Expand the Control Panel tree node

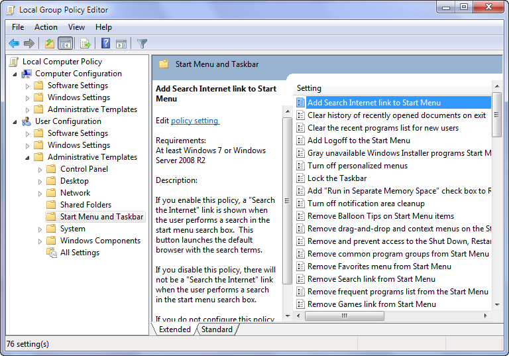click(40, 170)
